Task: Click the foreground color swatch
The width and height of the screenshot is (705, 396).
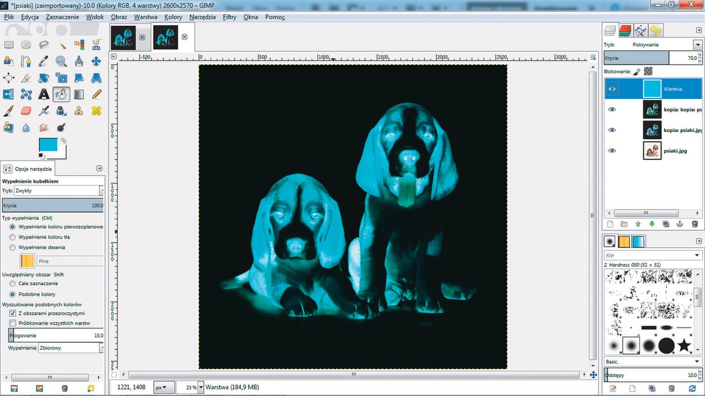Action: click(47, 145)
